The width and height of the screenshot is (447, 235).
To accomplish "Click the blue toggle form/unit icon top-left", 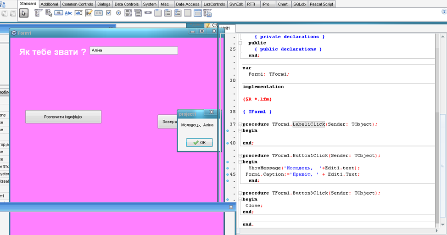I will [x=3, y=4].
